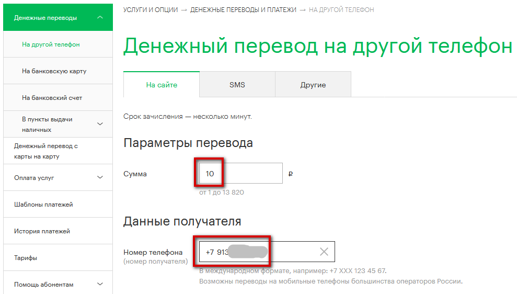Open Денежный перевод с карты на карту
This screenshot has height=294, width=517.
click(x=46, y=151)
